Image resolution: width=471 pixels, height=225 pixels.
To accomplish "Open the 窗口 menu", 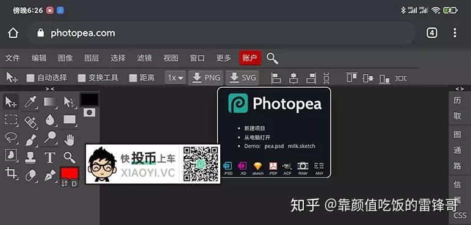I will 197,58.
